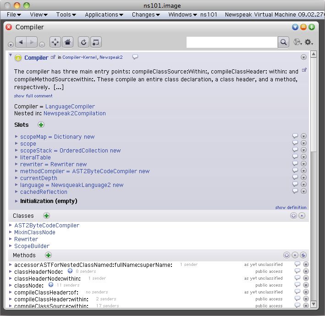Open the File menu
The image size is (325, 316).
coord(14,15)
